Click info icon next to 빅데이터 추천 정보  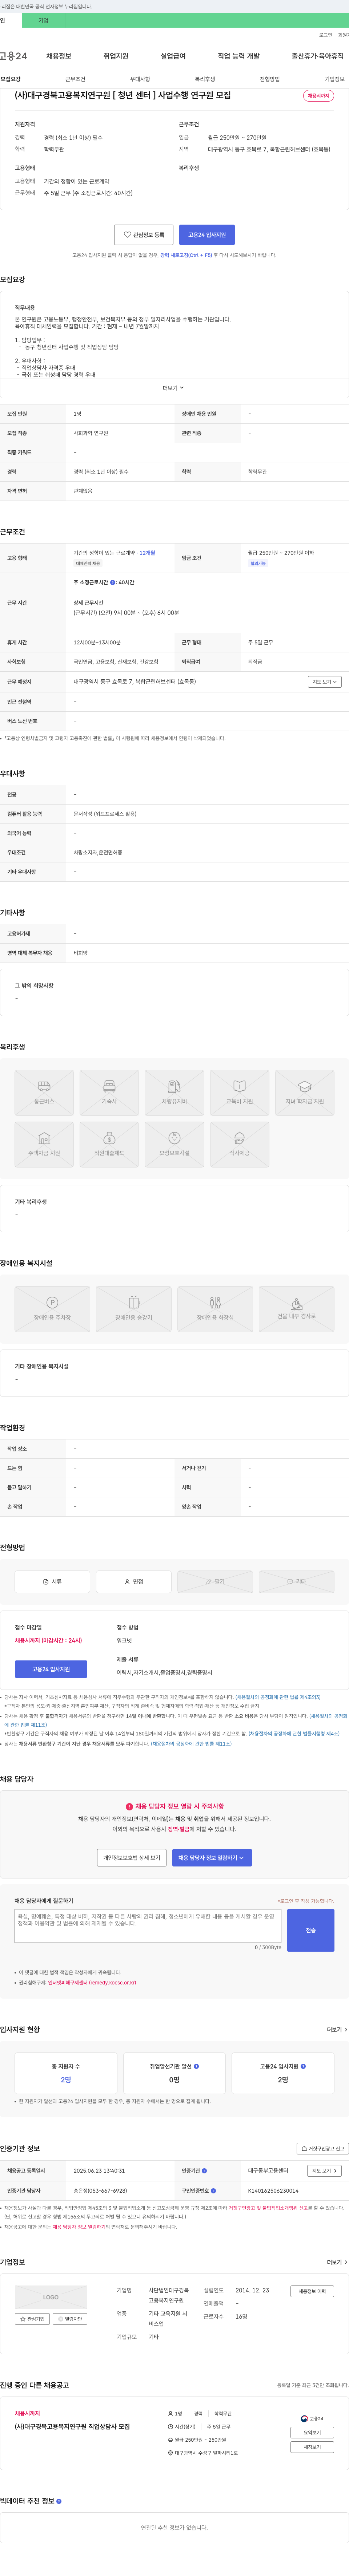[59, 2501]
